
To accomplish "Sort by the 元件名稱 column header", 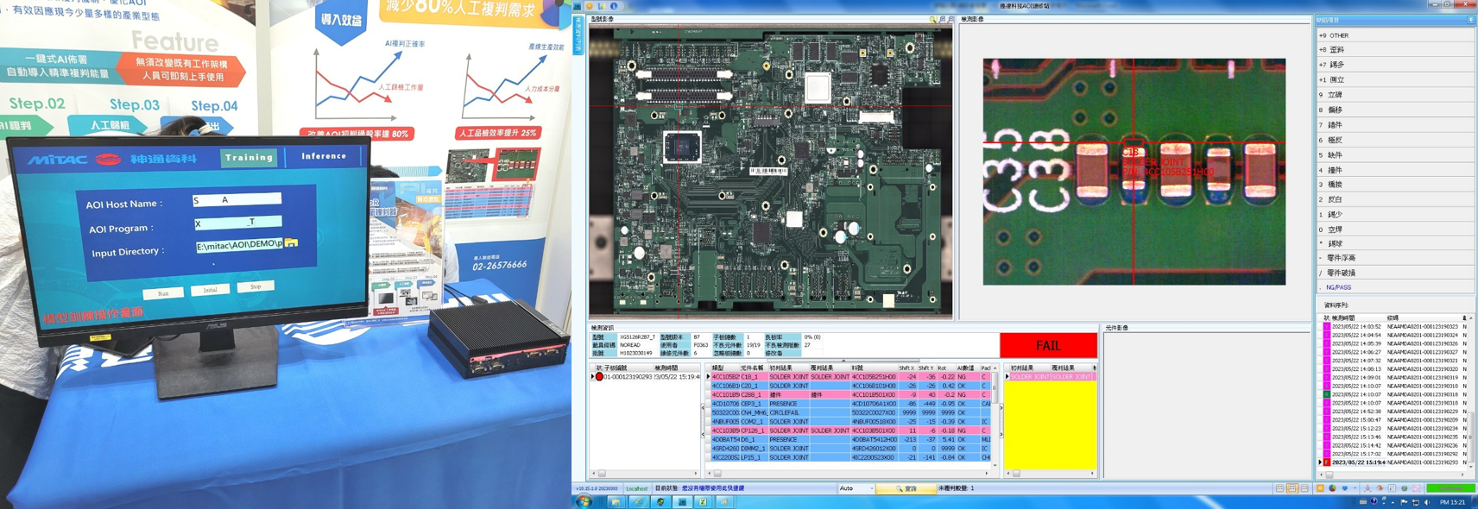I will pyautogui.click(x=752, y=368).
